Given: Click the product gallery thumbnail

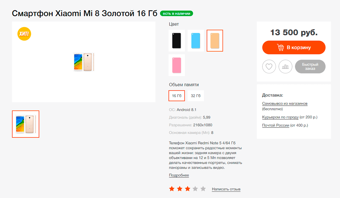Looking at the screenshot, I should click(x=25, y=124).
